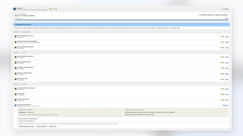Click the Open products button
This screenshot has width=243, height=136.
coord(41,126)
